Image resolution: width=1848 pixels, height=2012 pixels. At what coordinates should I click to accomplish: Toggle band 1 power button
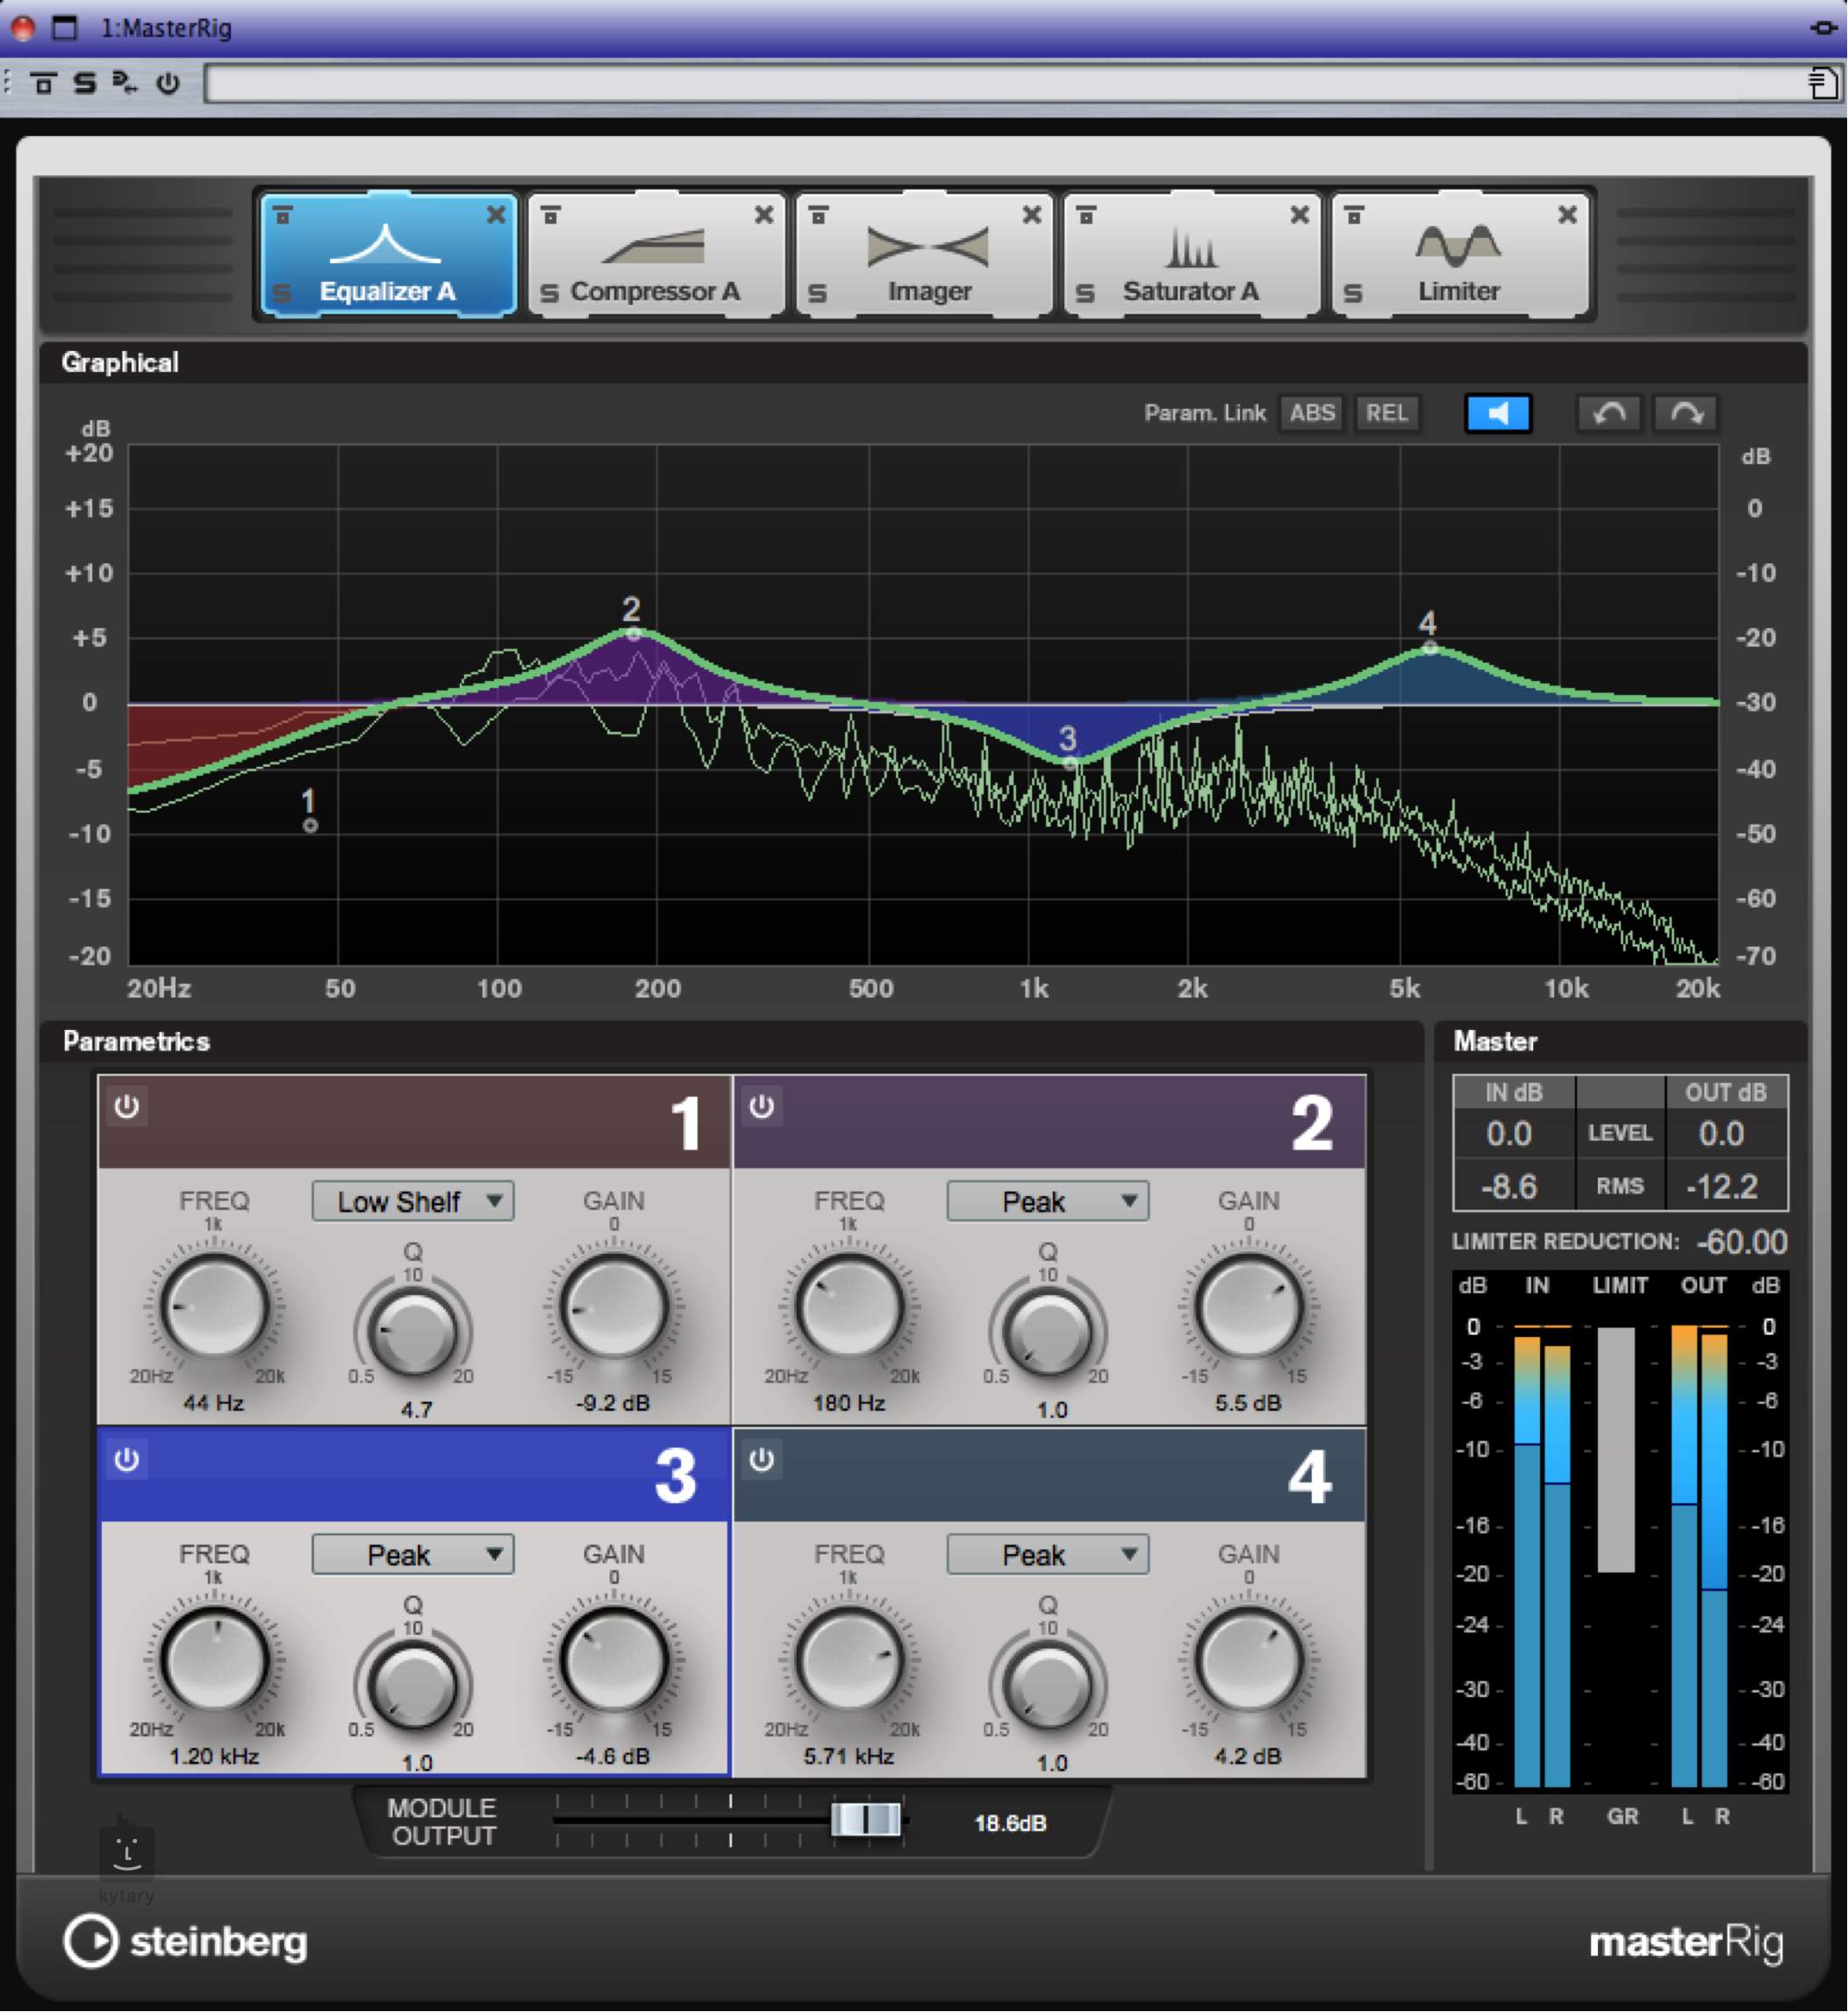point(127,1107)
